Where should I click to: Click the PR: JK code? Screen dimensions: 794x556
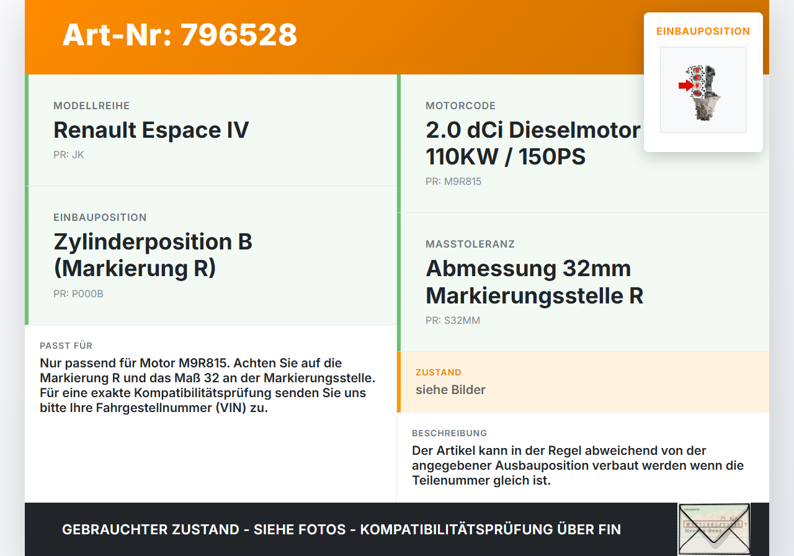(x=69, y=155)
